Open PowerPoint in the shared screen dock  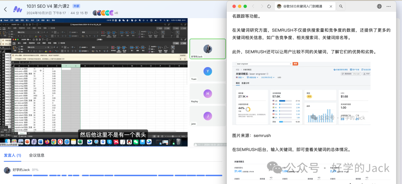point(27,142)
